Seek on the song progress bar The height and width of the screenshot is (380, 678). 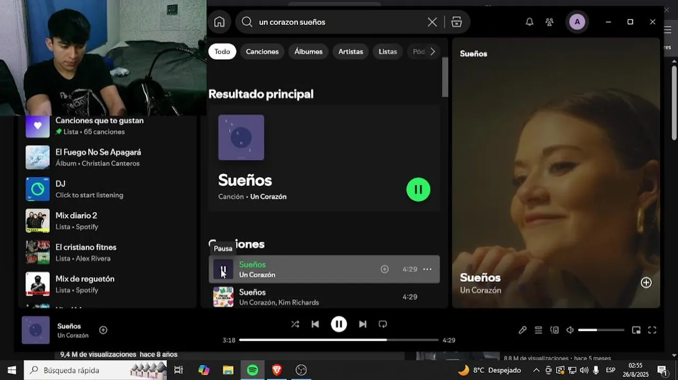pos(338,340)
